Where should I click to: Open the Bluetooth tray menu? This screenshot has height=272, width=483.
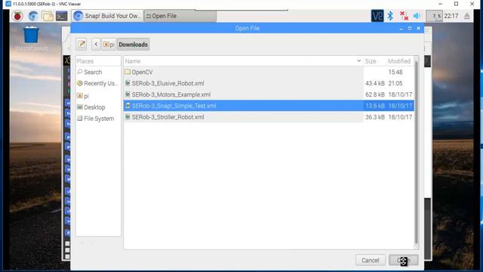390,16
